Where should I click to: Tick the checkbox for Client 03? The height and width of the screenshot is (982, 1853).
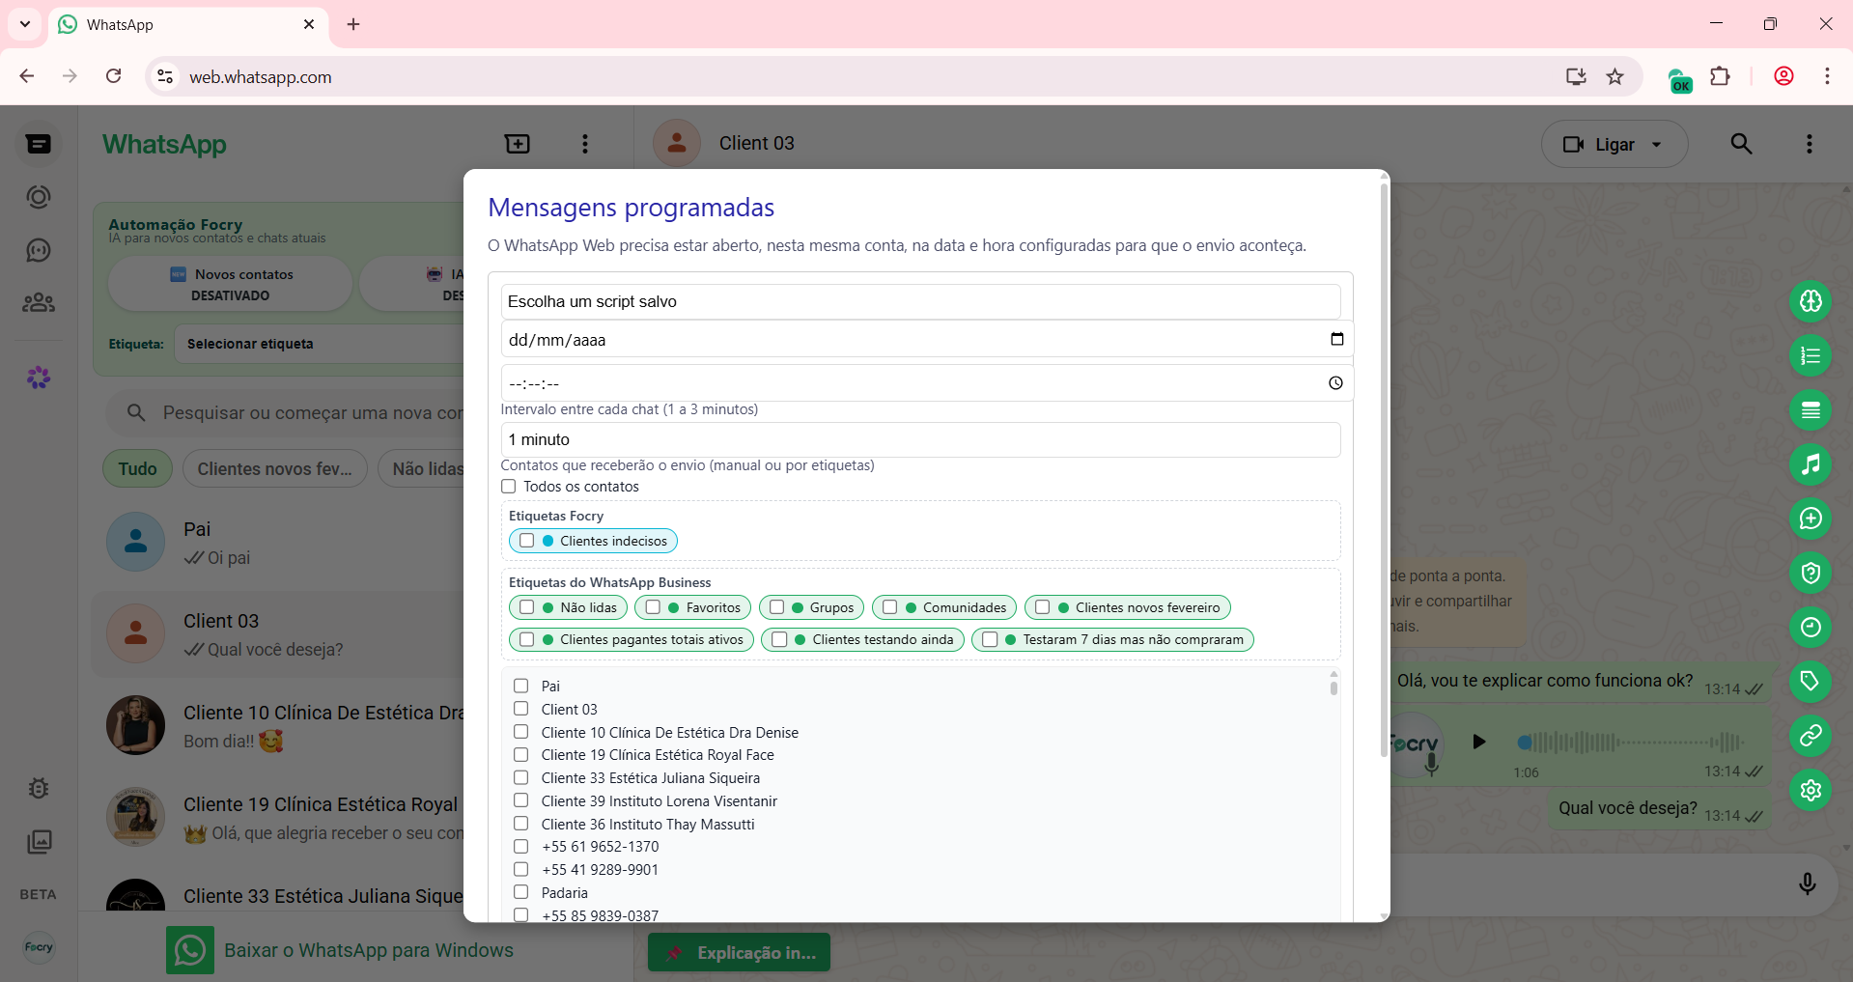pos(521,709)
